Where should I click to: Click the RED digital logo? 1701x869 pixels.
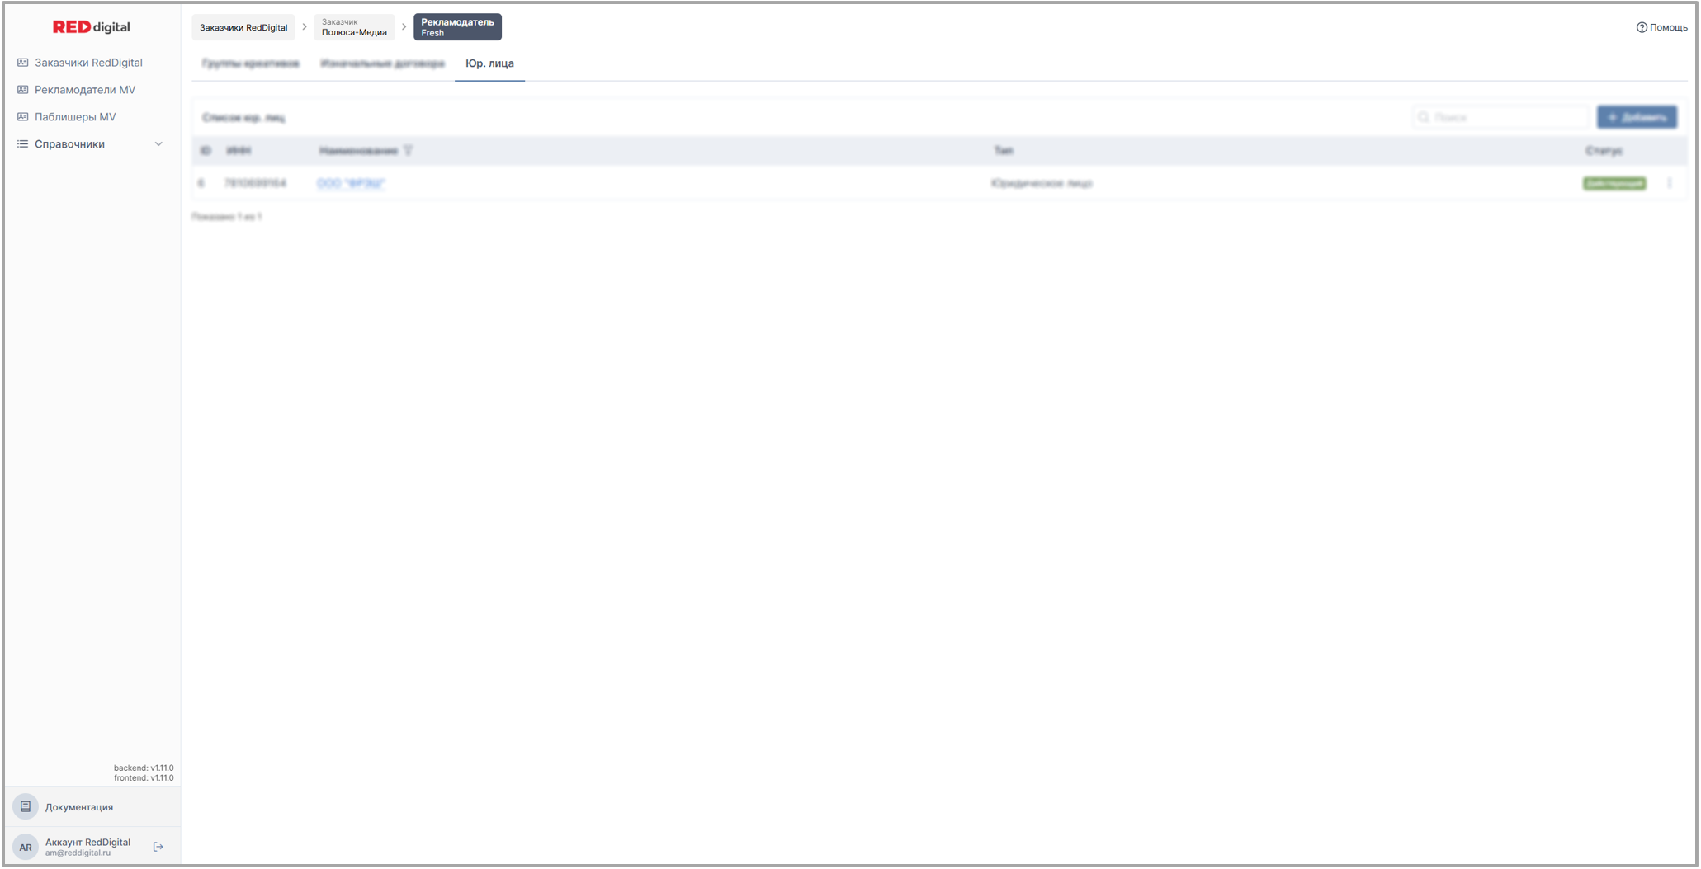[x=91, y=26]
